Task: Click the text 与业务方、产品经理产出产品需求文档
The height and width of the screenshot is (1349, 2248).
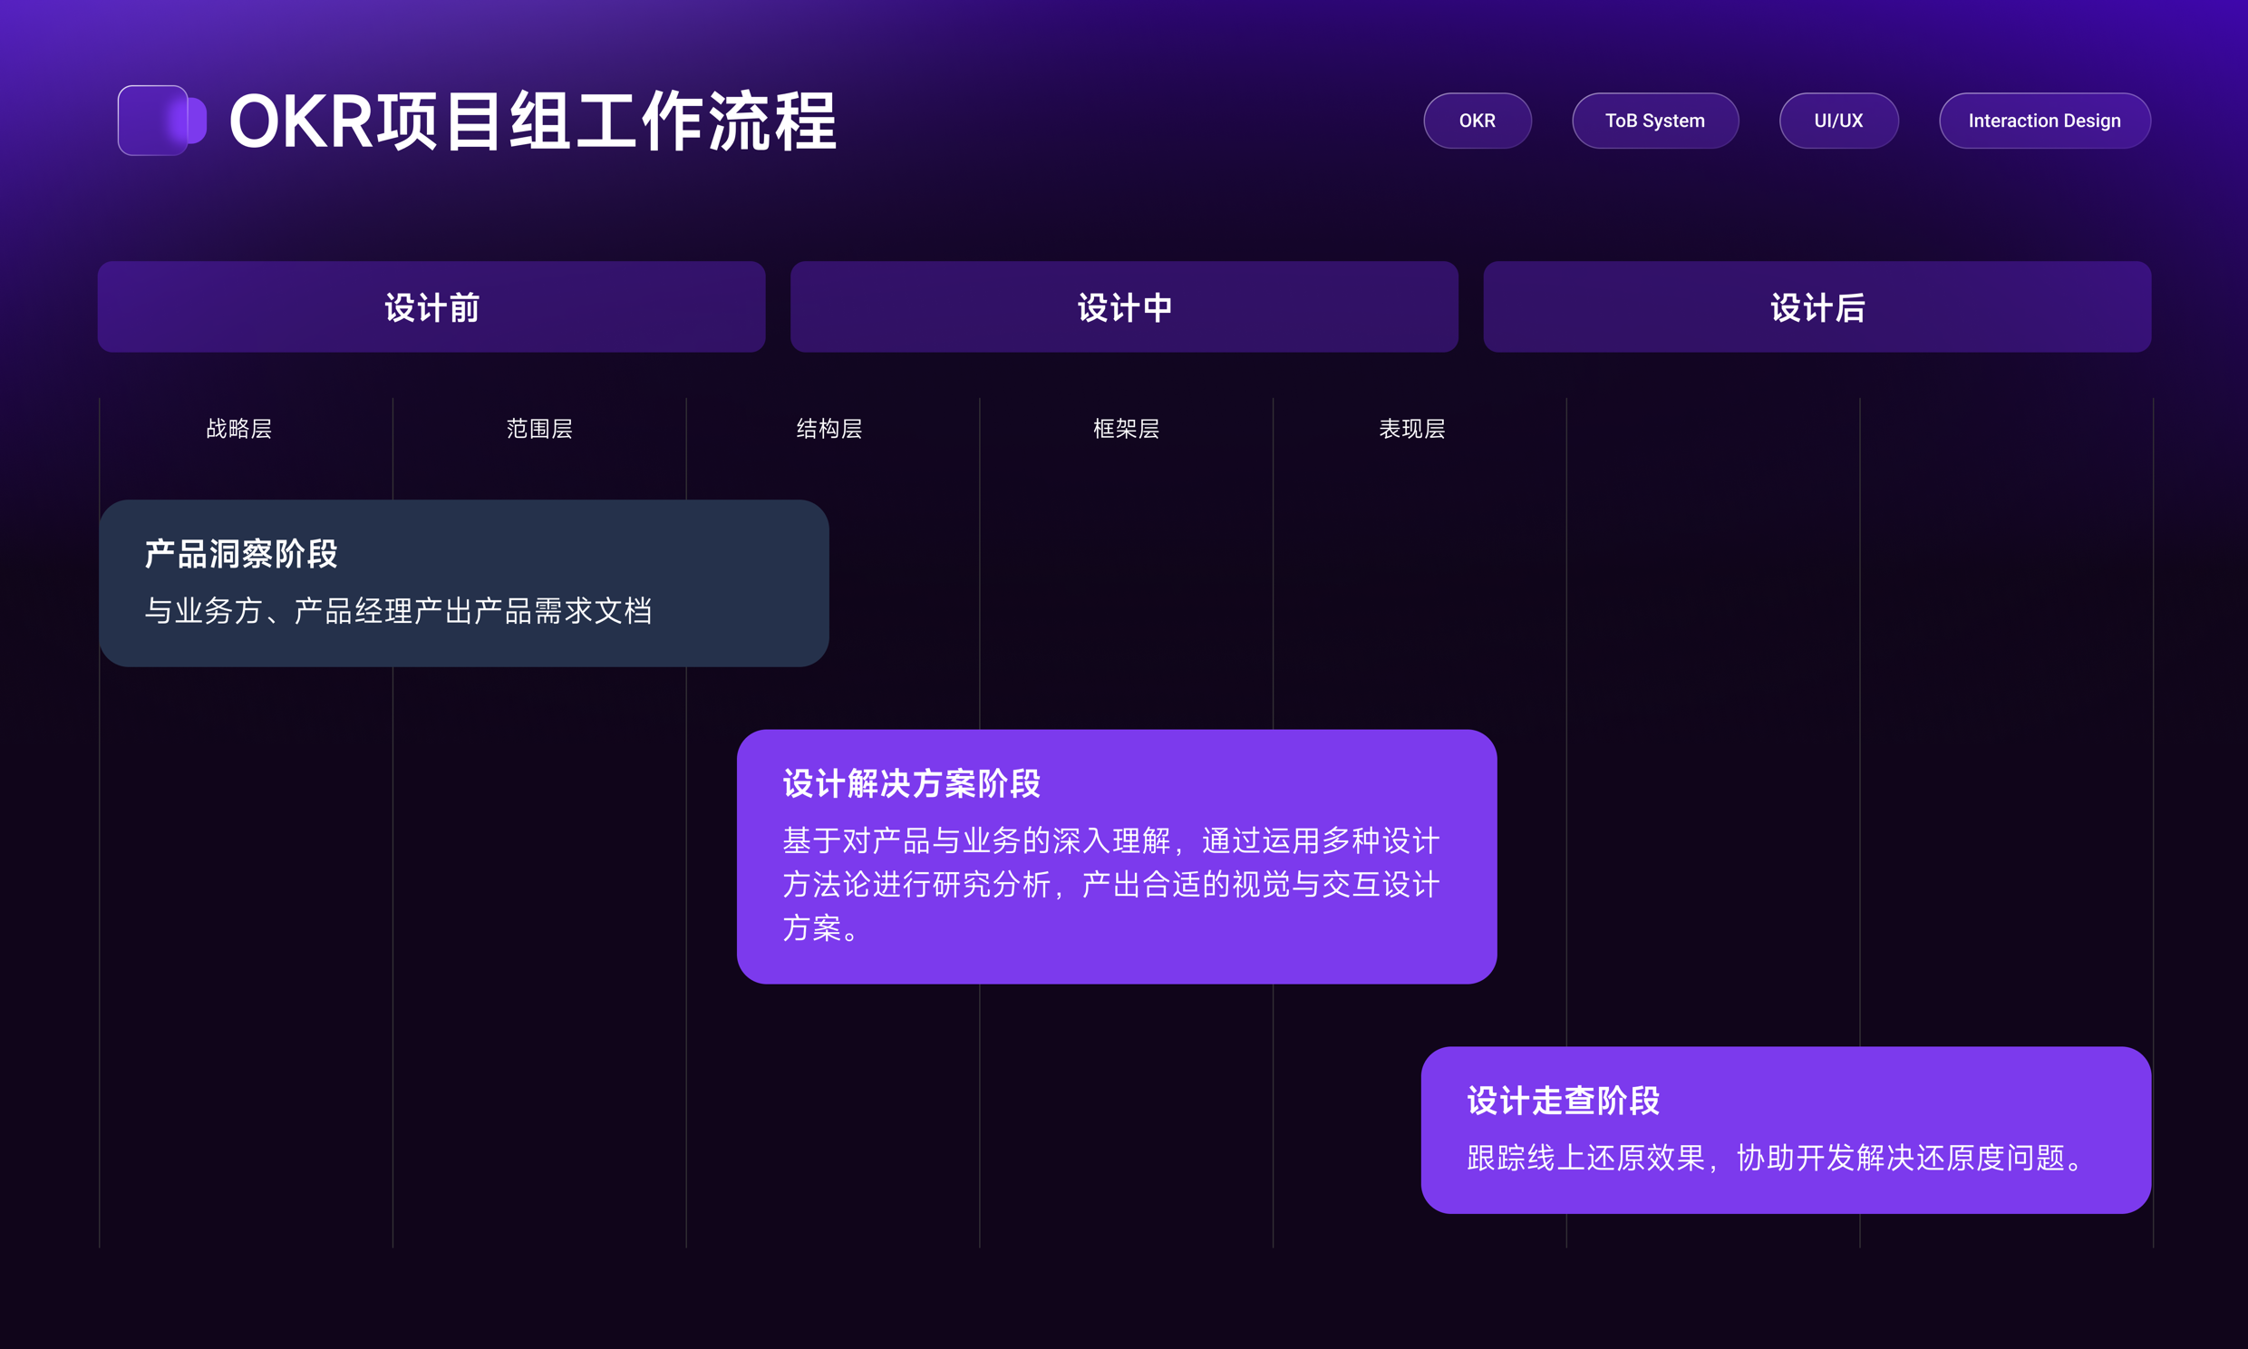Action: click(399, 611)
